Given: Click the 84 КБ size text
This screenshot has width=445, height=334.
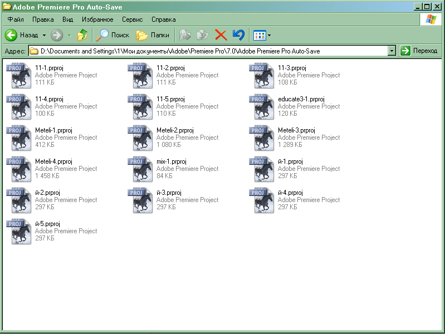Looking at the screenshot, I should tap(164, 176).
